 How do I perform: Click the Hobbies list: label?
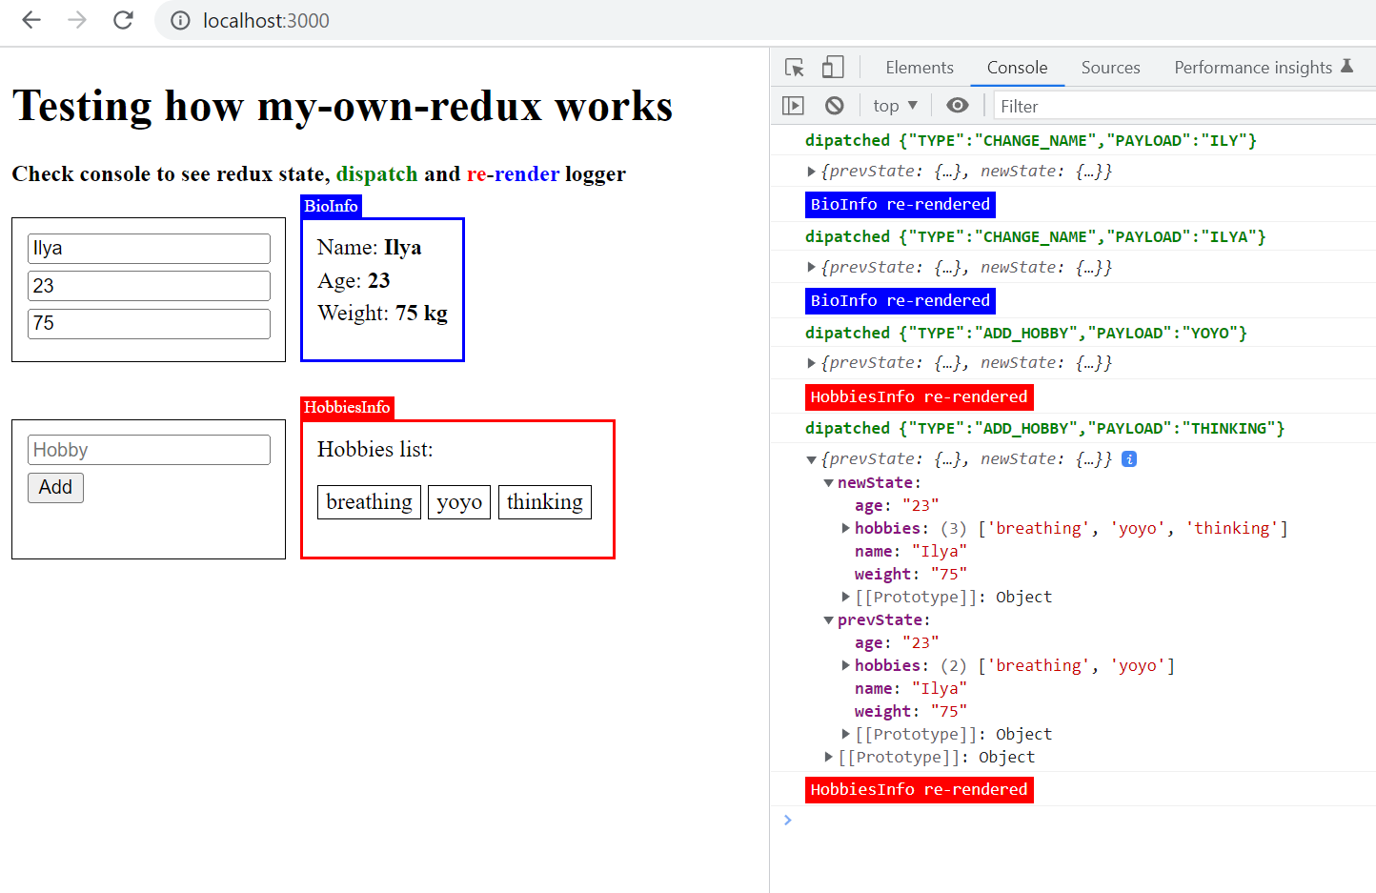coord(375,450)
